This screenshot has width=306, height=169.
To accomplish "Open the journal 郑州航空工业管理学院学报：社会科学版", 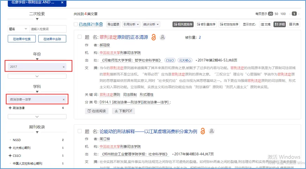I will click(135, 154).
